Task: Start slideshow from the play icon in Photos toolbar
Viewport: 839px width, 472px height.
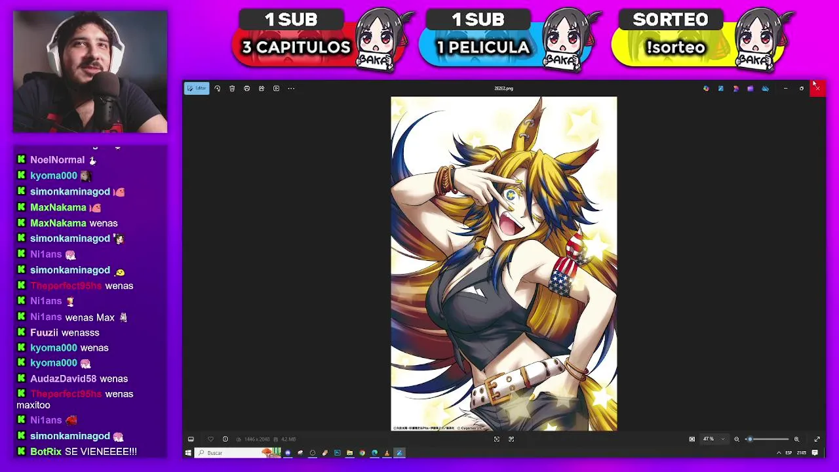Action: coord(276,88)
